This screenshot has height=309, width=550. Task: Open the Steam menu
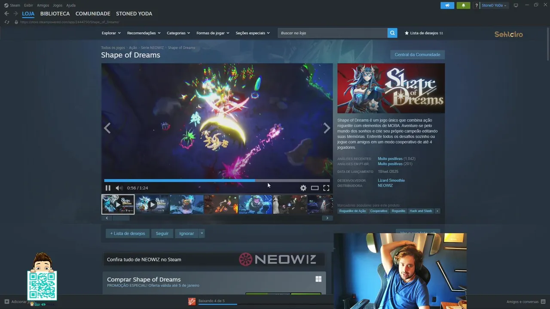[15, 5]
